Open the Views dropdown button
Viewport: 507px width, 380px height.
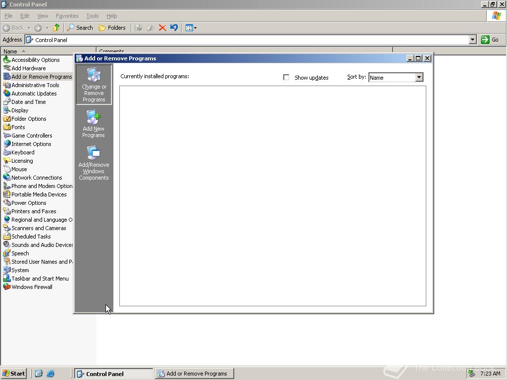191,28
